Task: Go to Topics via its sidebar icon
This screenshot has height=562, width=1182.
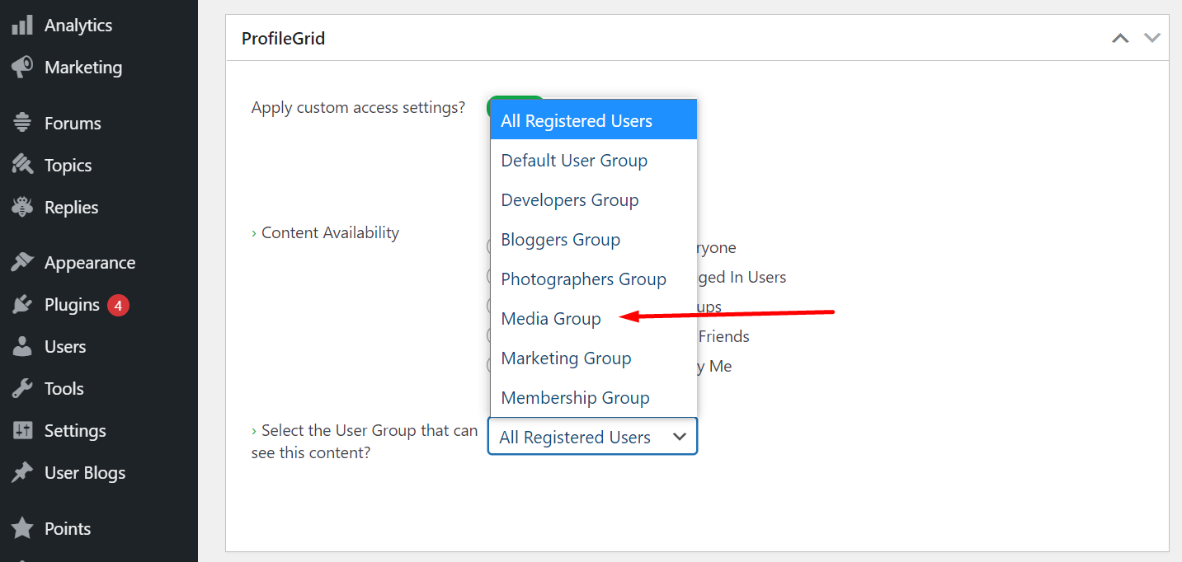Action: (22, 166)
